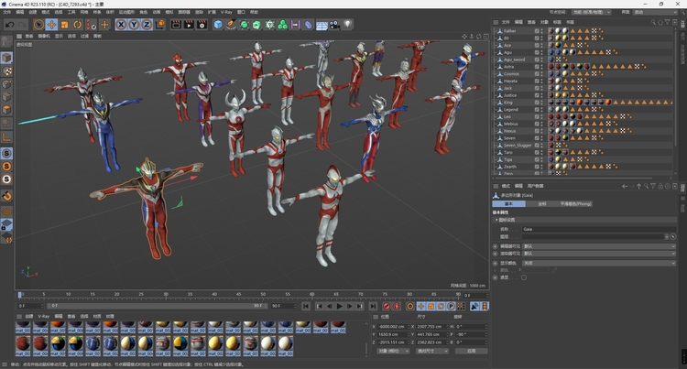Open the size mode dropdown beside the 应用 button

coord(432,351)
